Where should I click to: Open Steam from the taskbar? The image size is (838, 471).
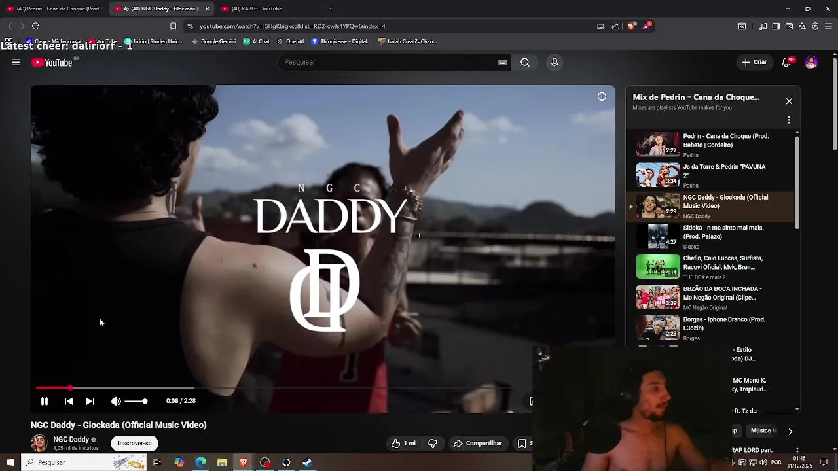(307, 462)
